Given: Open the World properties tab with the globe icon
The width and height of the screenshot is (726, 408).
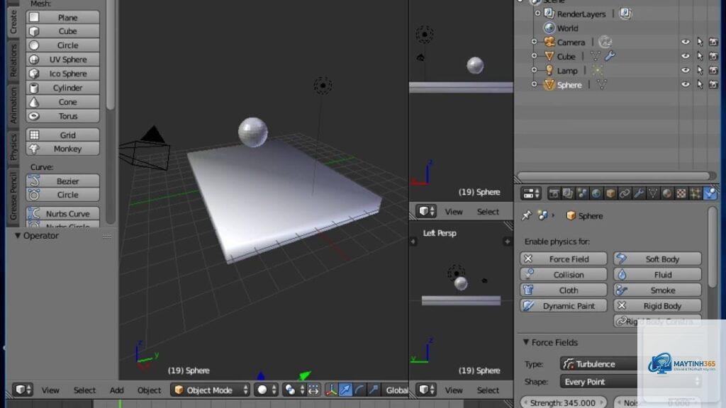Looking at the screenshot, I should [x=596, y=193].
